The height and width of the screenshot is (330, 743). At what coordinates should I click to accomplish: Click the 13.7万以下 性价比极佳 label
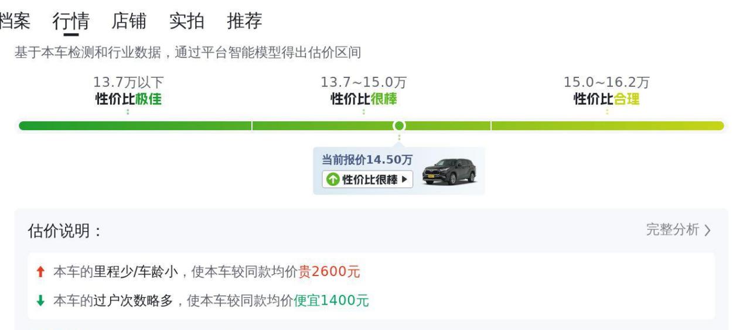coord(128,91)
